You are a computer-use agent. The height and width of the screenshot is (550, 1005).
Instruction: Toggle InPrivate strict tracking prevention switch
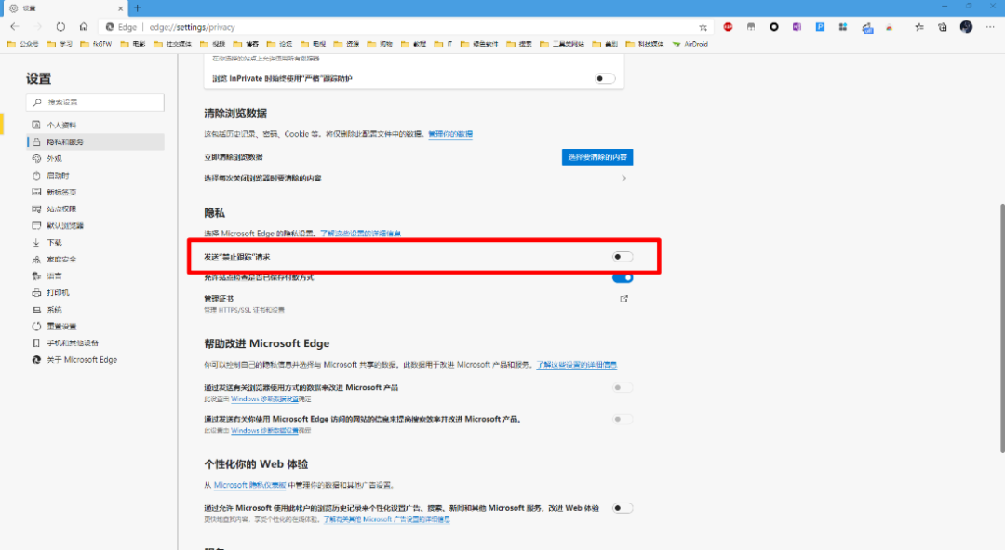[605, 79]
